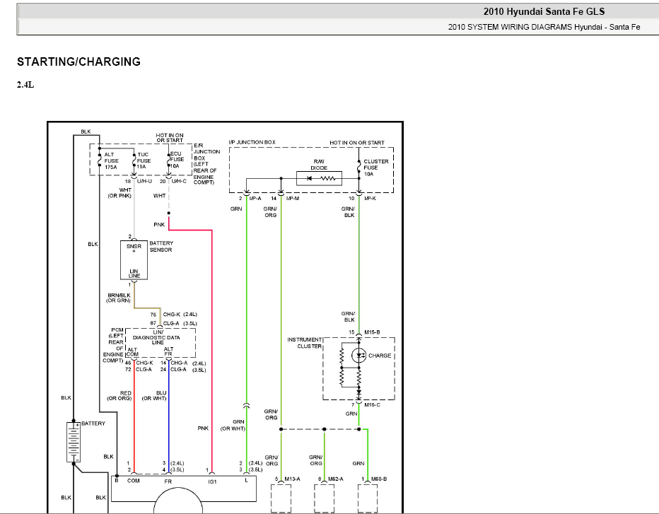Click the R/W diode resistor symbol
Screen dimensions: 659x514
pos(319,179)
